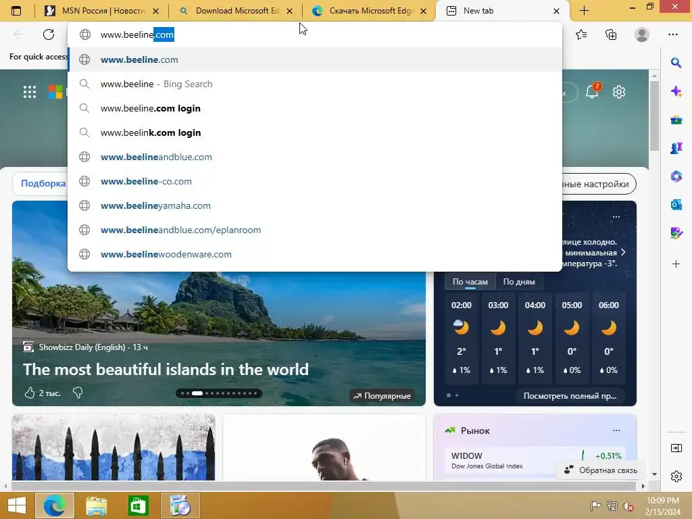
Task: Click the vertical page scrollbar thumb
Action: tap(654, 116)
